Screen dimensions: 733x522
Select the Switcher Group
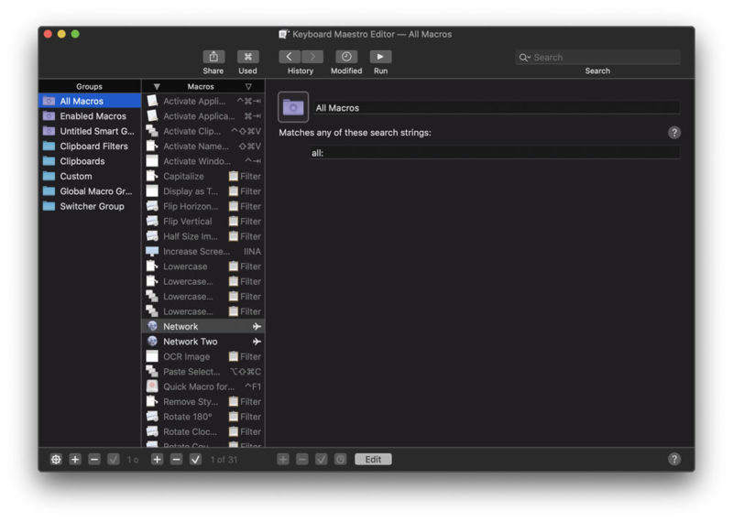89,206
